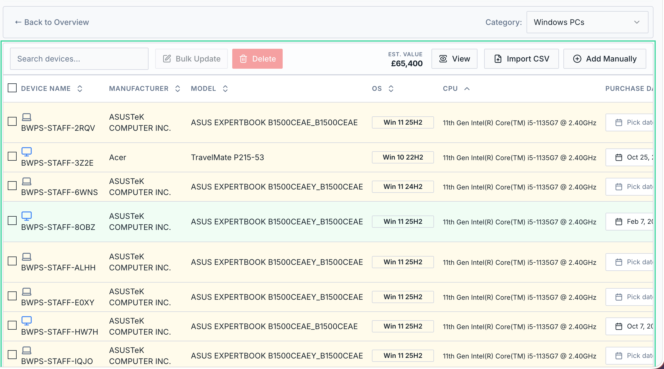The width and height of the screenshot is (664, 369).
Task: Toggle CPU column sort chevron
Action: (x=467, y=89)
